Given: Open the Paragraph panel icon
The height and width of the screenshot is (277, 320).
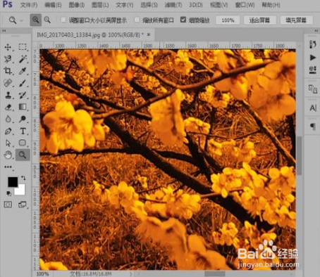Looking at the screenshot, I should coord(313,127).
